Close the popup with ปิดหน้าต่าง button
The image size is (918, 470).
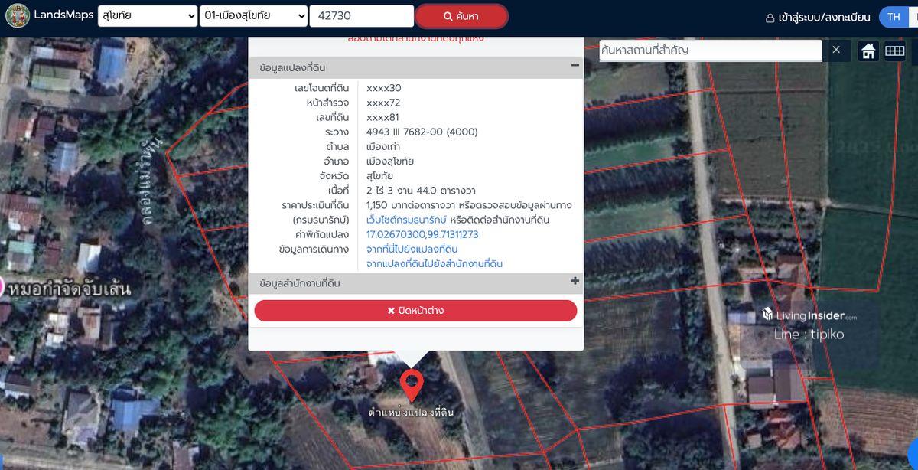[415, 311]
